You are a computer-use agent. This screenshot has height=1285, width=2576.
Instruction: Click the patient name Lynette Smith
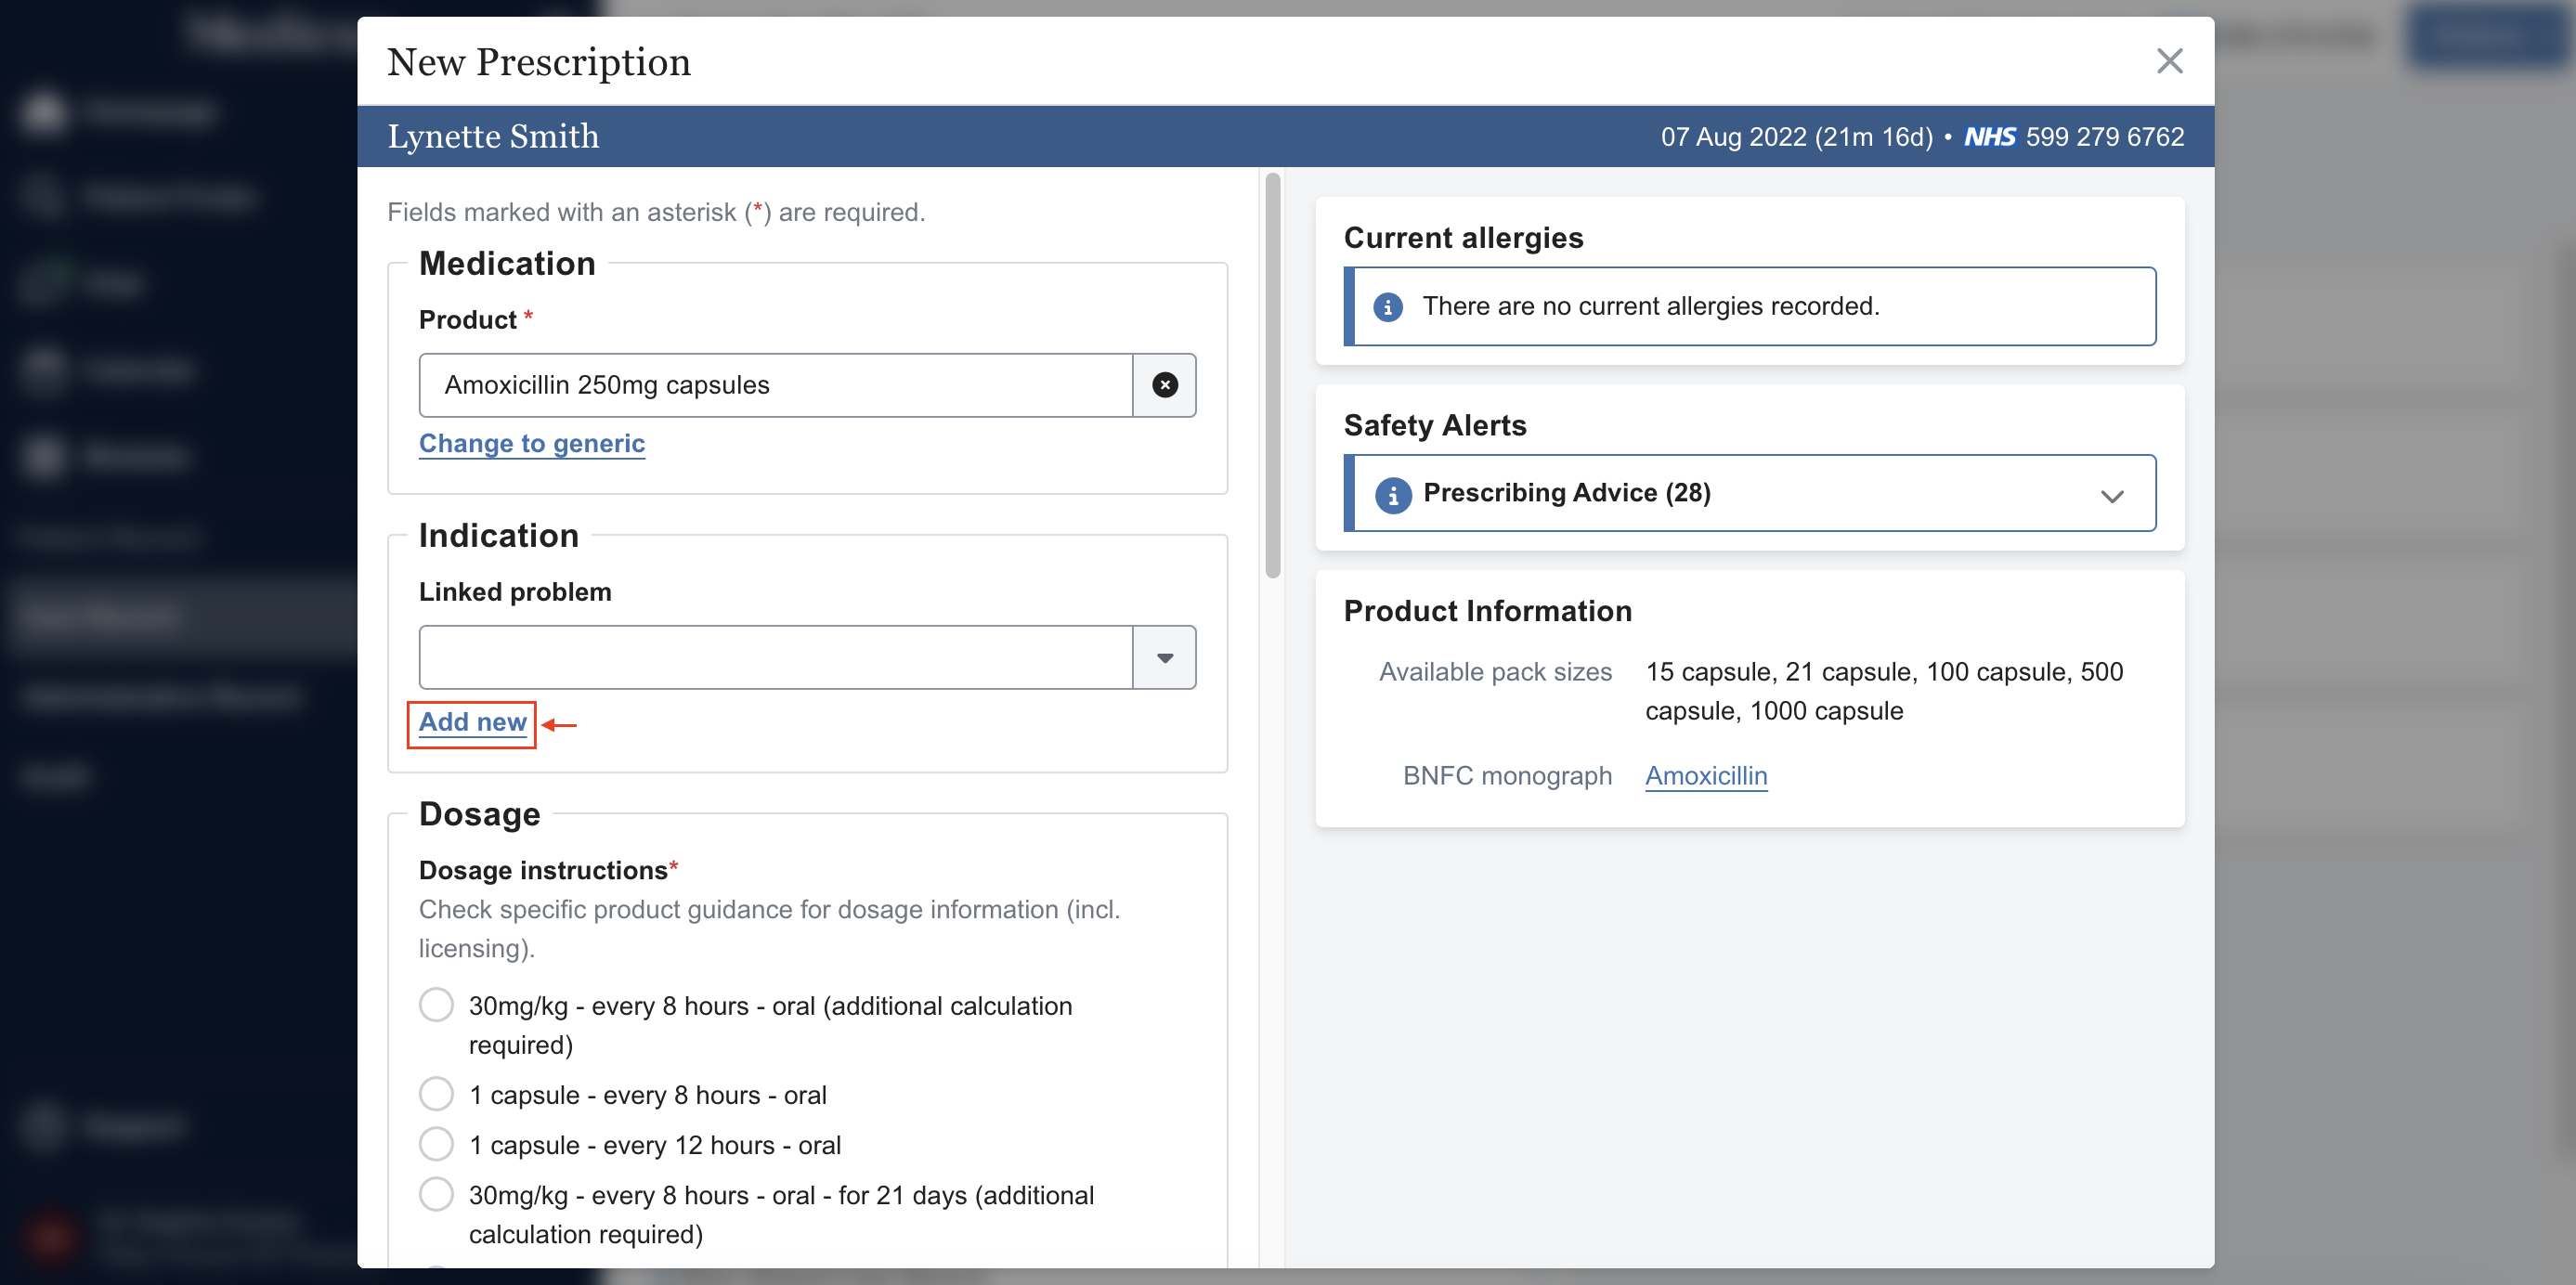(x=493, y=137)
